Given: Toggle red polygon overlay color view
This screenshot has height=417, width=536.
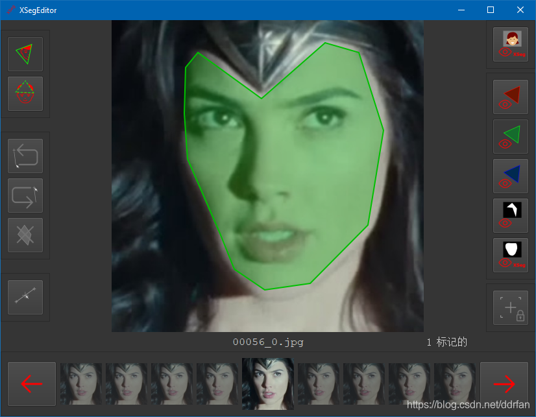Looking at the screenshot, I should [510, 97].
